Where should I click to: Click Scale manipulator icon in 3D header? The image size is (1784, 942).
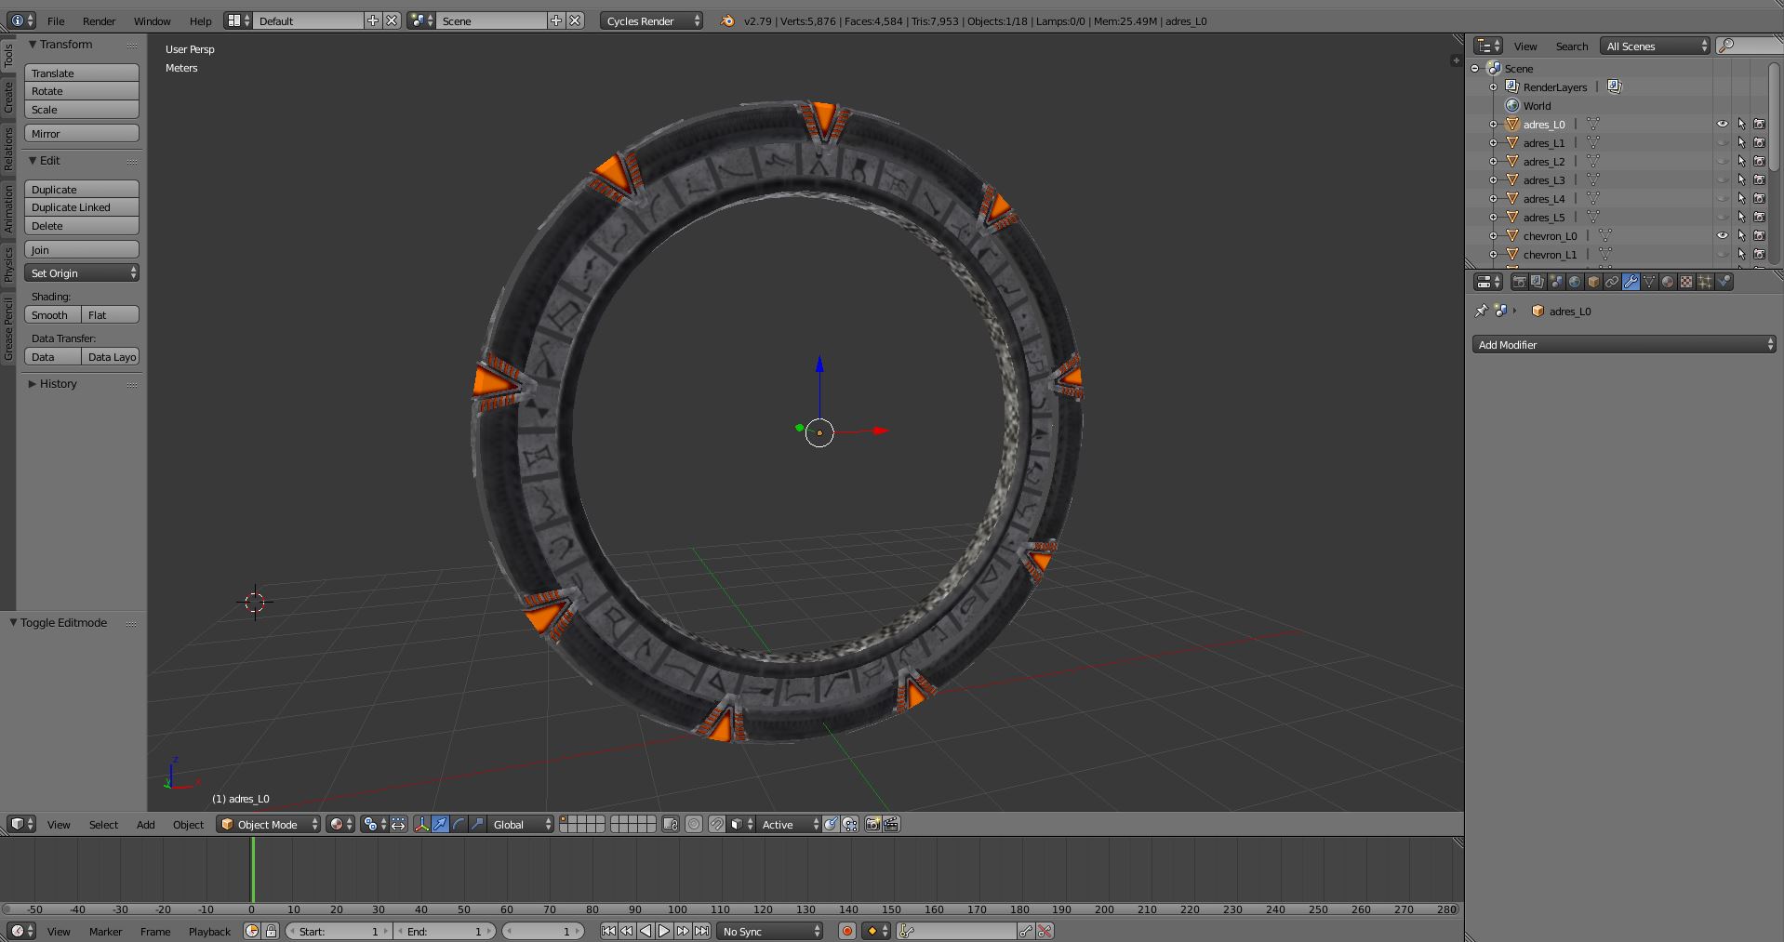point(477,824)
